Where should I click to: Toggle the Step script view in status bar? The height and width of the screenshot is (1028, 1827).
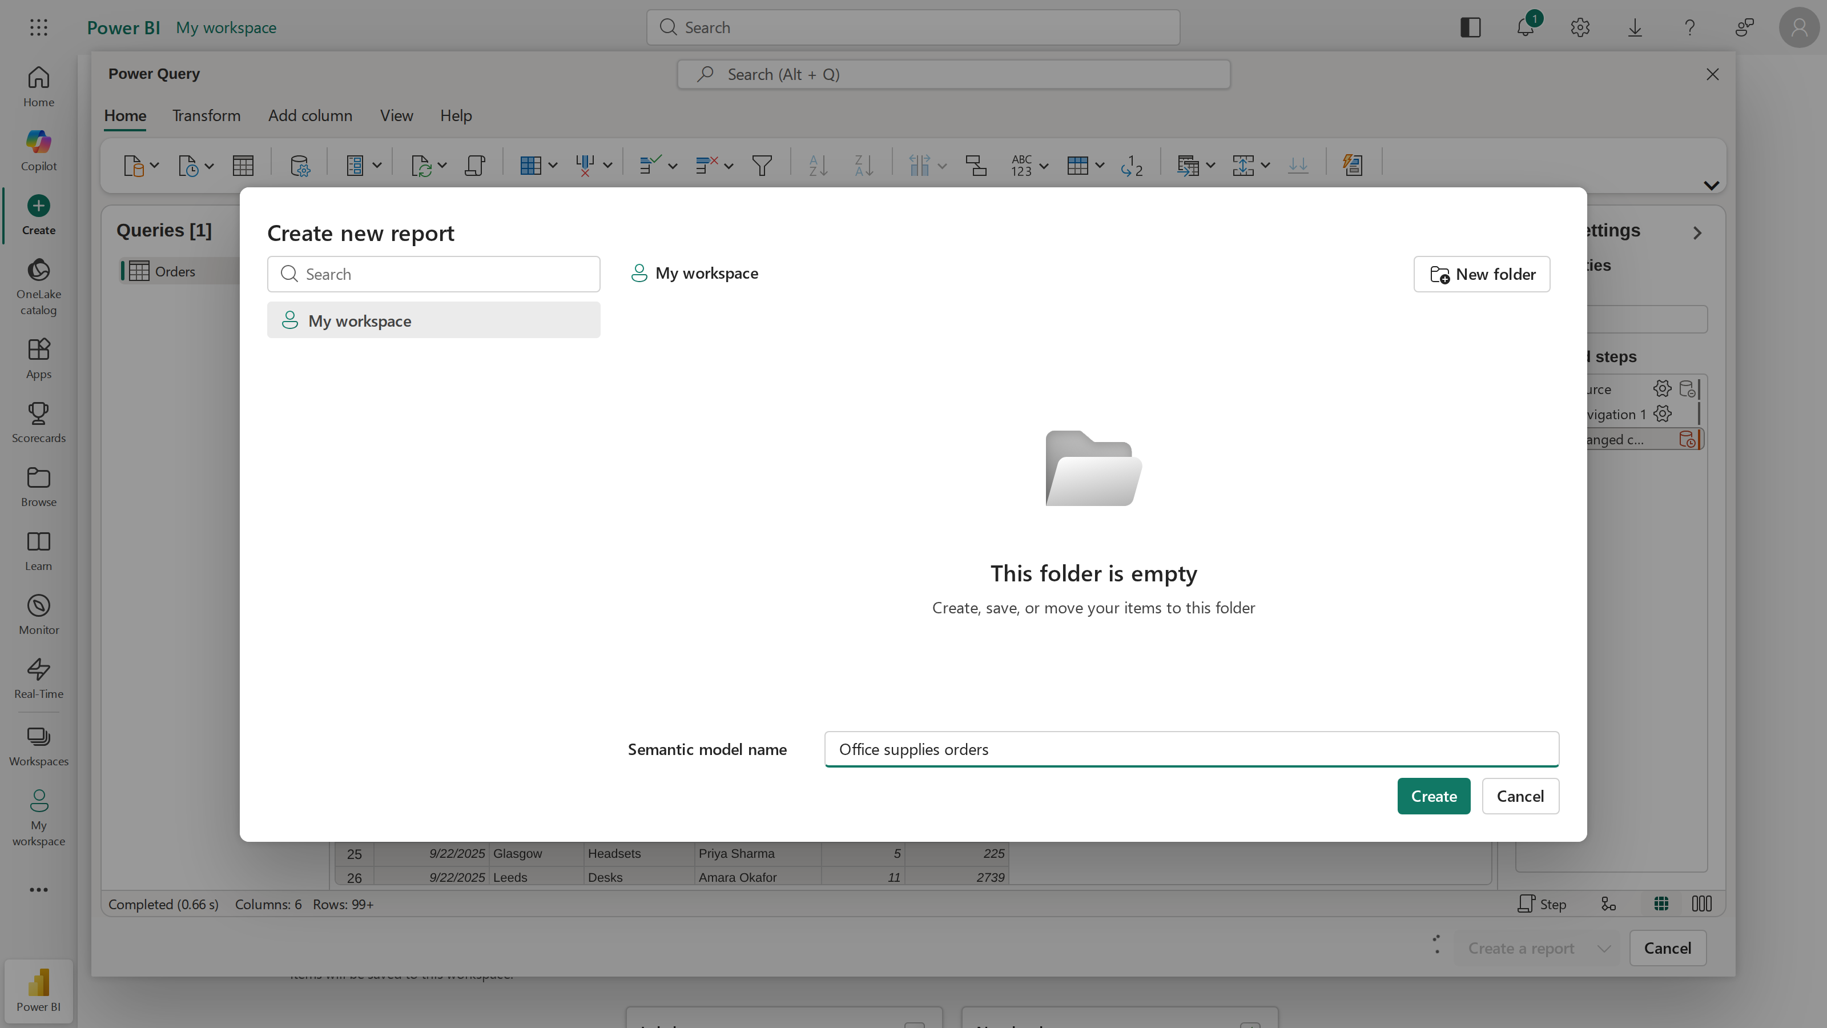click(1542, 904)
